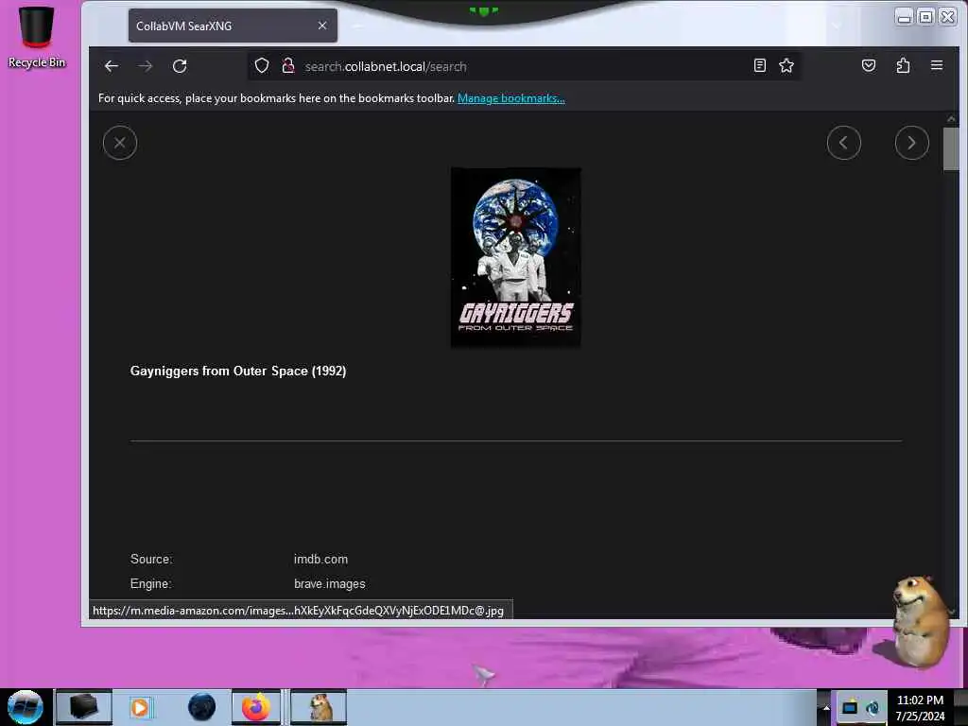Screen dimensions: 968x726
Task: Launch the media player taskbar icon
Action: 140,707
